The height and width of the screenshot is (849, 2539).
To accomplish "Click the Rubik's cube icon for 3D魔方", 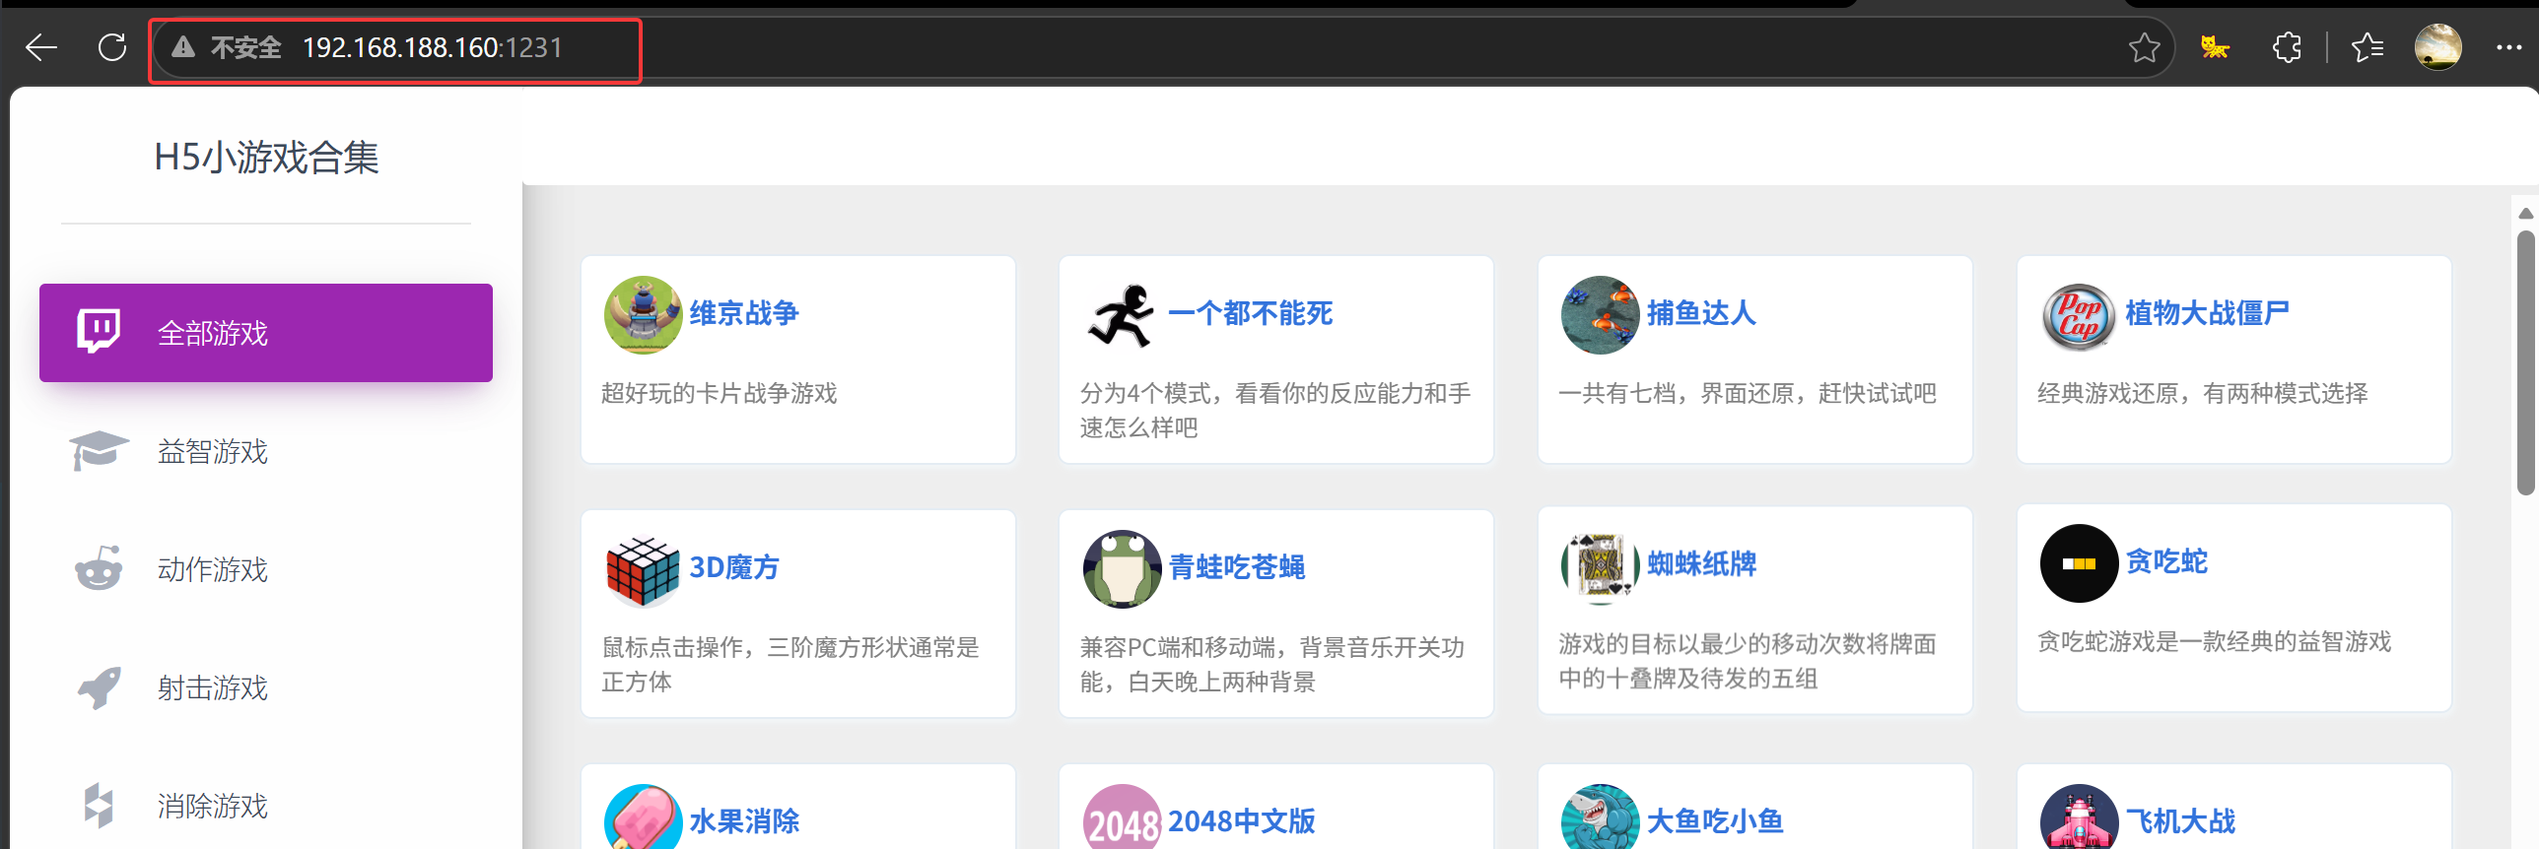I will tap(643, 569).
